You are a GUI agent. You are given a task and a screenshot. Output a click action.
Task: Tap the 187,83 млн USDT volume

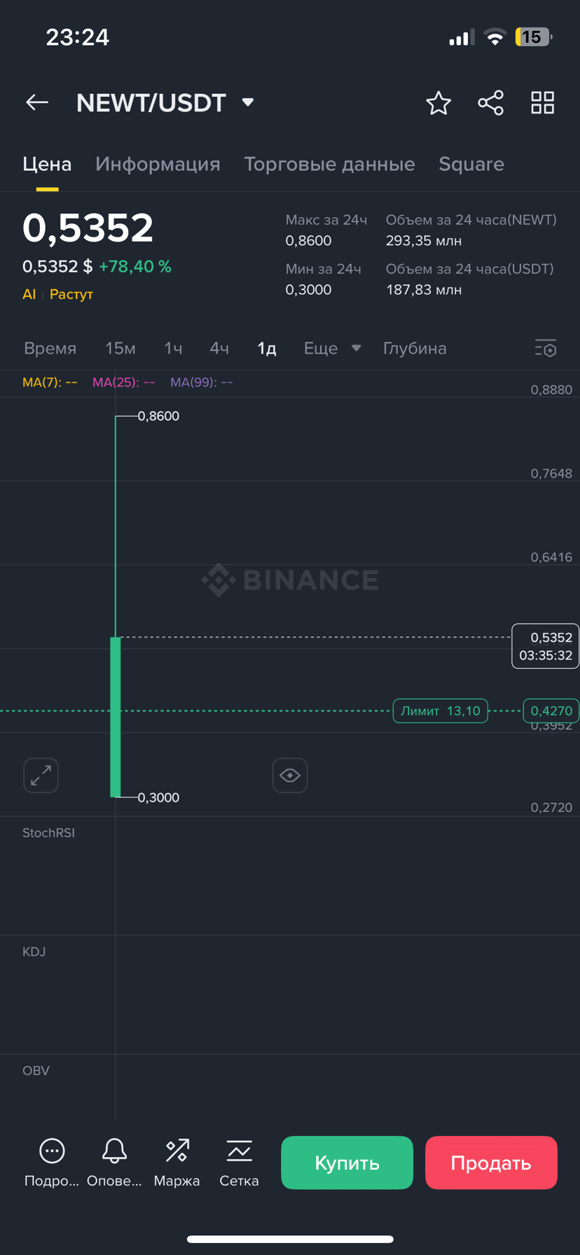(x=424, y=290)
